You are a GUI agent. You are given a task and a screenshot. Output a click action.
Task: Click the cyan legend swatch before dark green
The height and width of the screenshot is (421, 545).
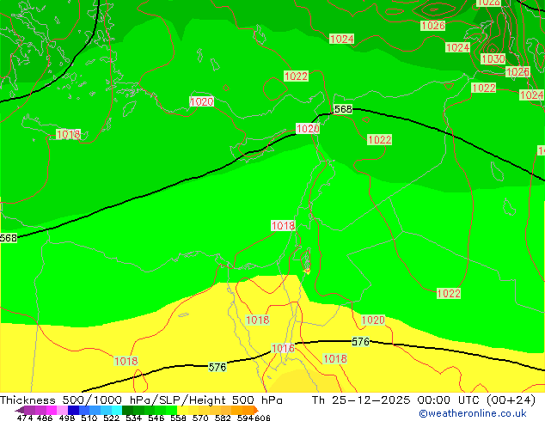tap(117, 410)
